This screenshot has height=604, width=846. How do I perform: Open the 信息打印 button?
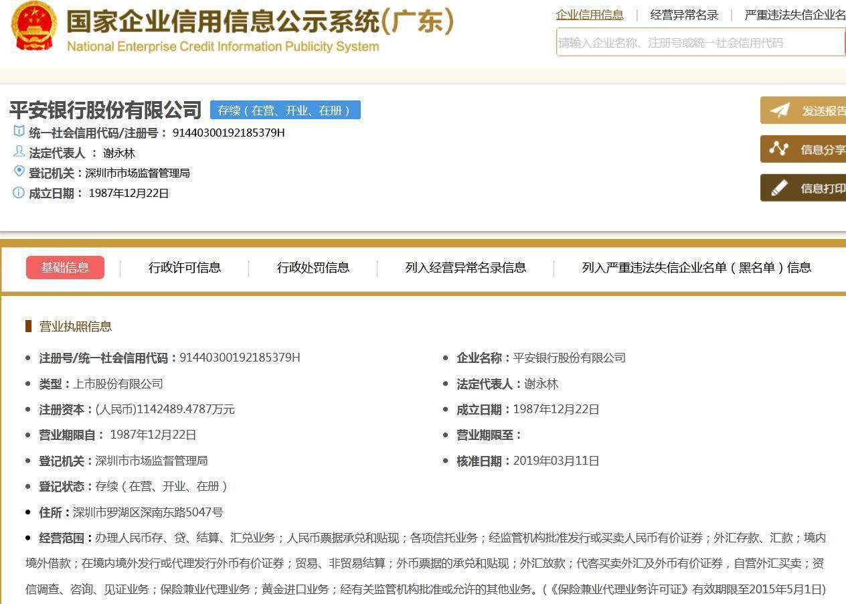click(803, 187)
